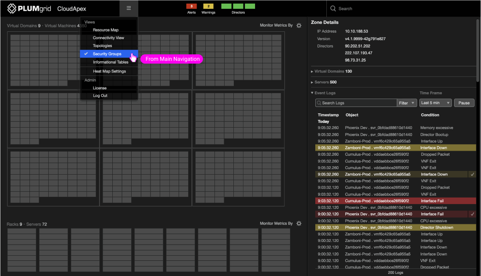Screen dimensions: 481x276
Task: Click the PLUMgrid logo icon
Action: tap(12, 8)
